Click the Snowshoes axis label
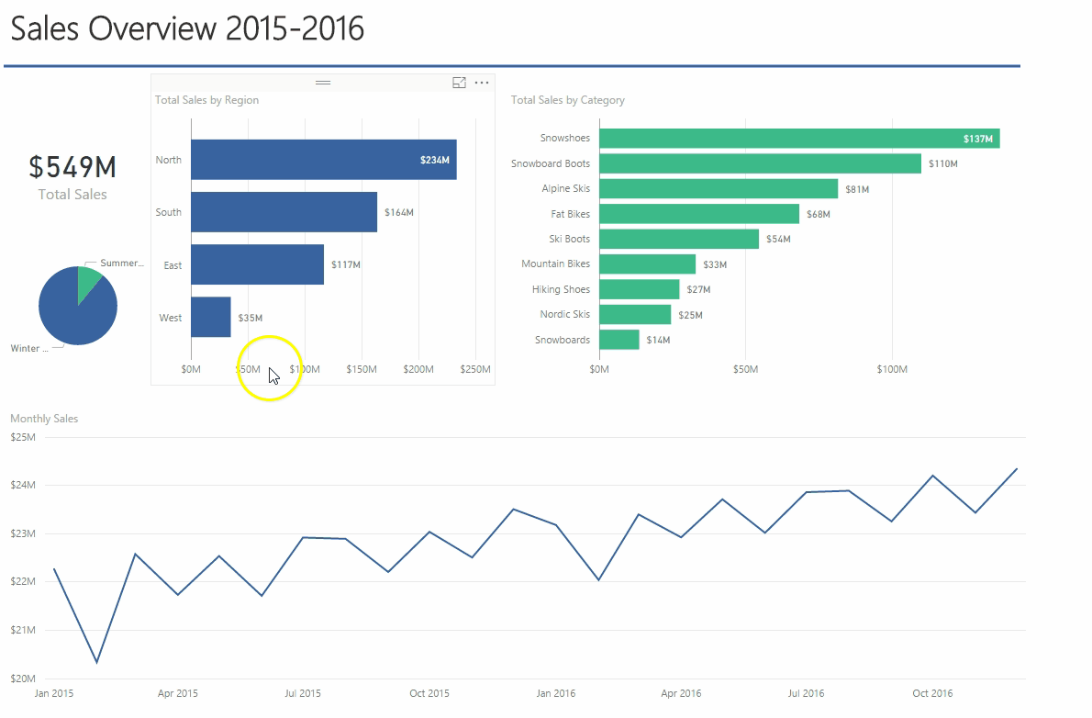Image resolution: width=1092 pixels, height=718 pixels. coord(564,138)
